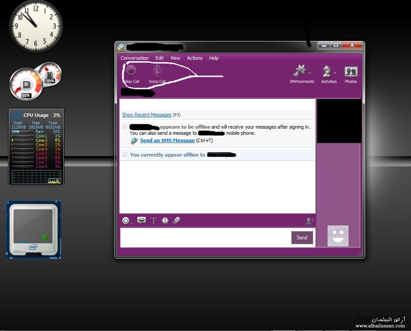This screenshot has width=411, height=331.
Task: Click the Send an SMS Message link
Action: pyautogui.click(x=167, y=140)
